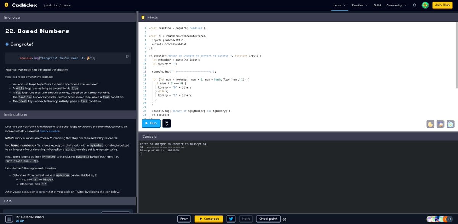Viewport: 458px width, 224px height.
Task: Share your code using the Twitter icon
Action: (231, 219)
